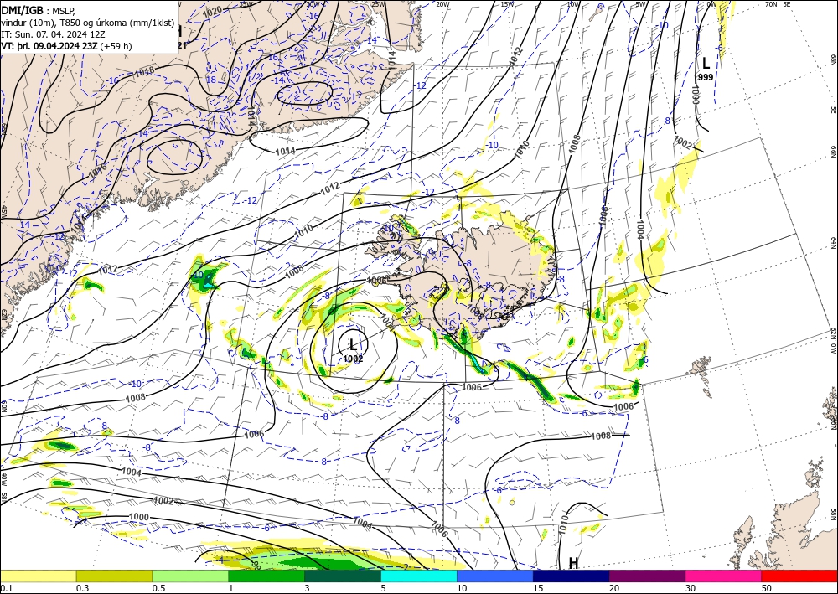Screen dimensions: 838x594
Task: Click the purple 20–30 legend color band
Action: (x=647, y=576)
